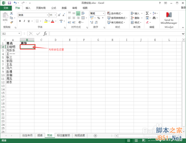This screenshot has width=186, height=143.
Task: Increase the cell indent
Action: click(74, 22)
